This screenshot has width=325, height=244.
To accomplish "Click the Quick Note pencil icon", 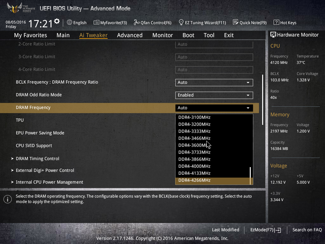I will pos(235,23).
